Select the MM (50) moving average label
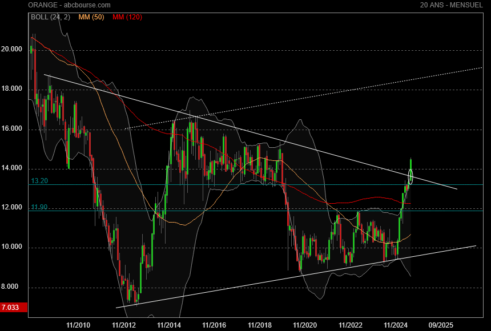 click(91, 17)
